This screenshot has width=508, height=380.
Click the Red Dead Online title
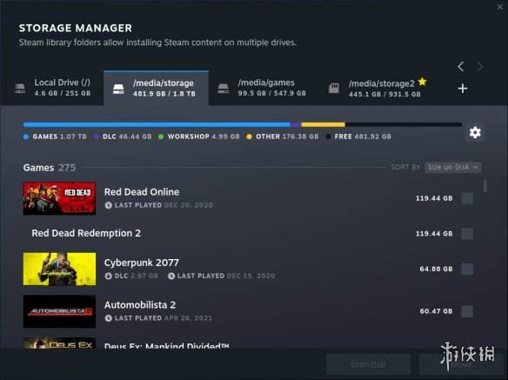click(142, 192)
